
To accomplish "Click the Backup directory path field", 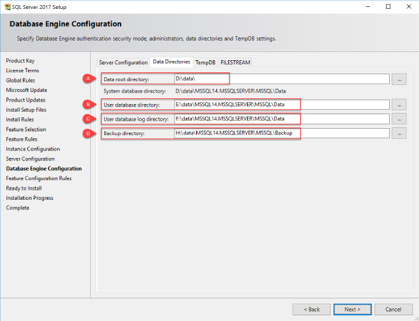I will [281, 133].
